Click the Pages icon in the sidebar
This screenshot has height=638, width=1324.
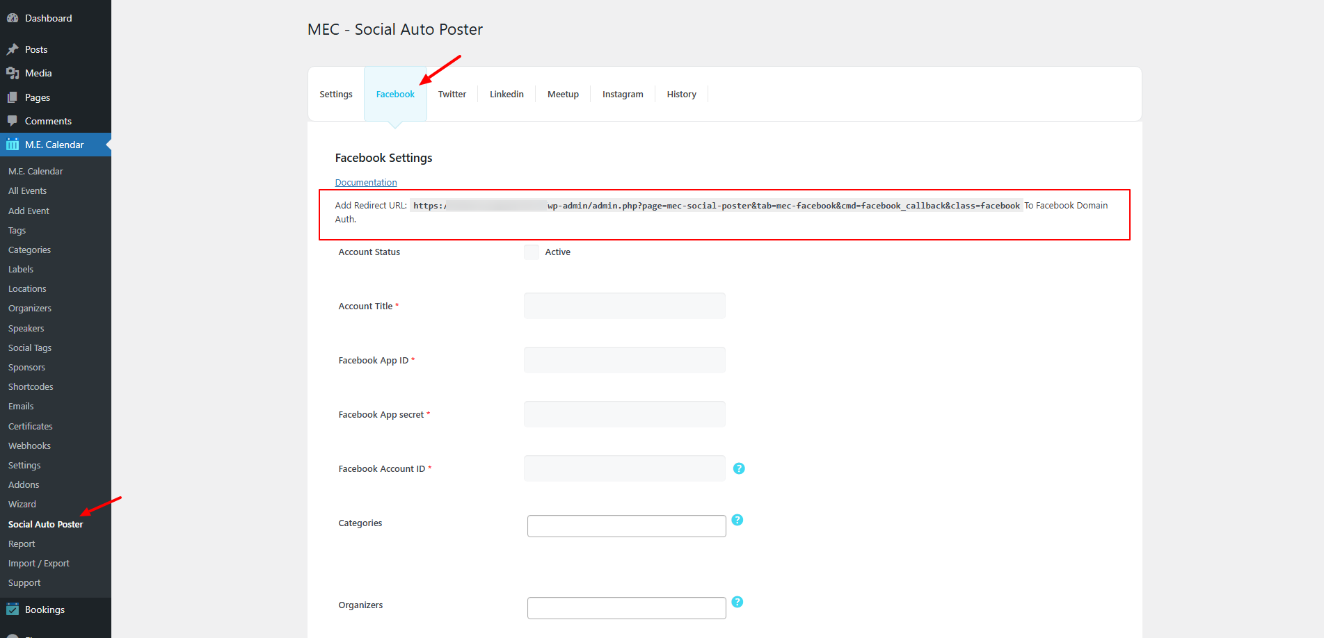(13, 97)
